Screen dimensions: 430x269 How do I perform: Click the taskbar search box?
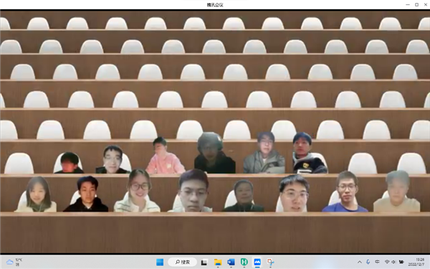click(182, 262)
